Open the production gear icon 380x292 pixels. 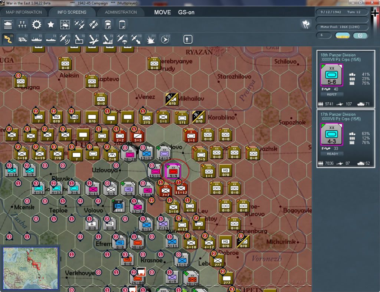click(x=37, y=25)
